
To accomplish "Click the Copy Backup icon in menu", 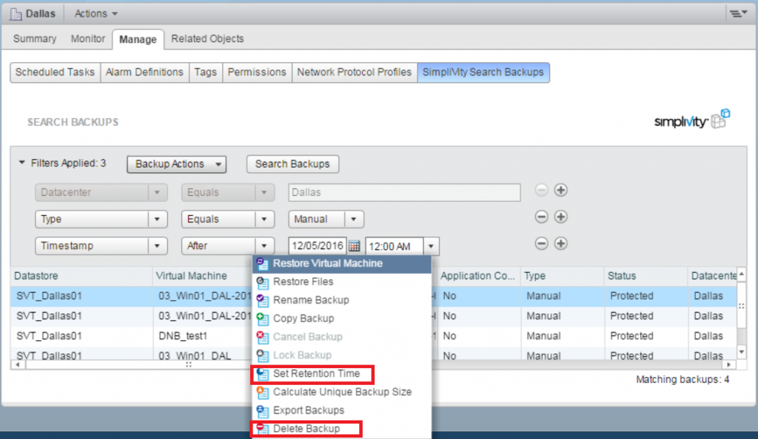I will (262, 319).
